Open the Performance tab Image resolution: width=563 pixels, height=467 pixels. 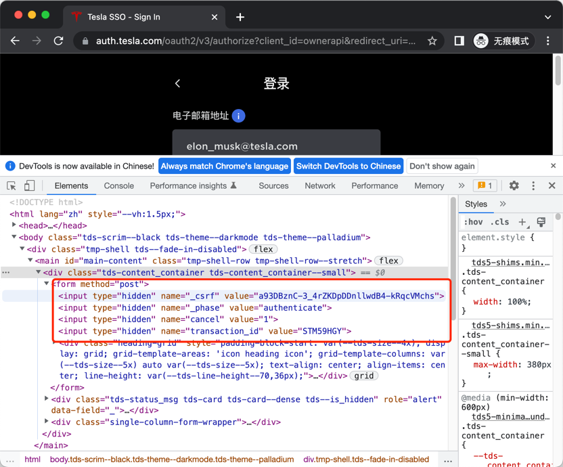[x=374, y=185]
